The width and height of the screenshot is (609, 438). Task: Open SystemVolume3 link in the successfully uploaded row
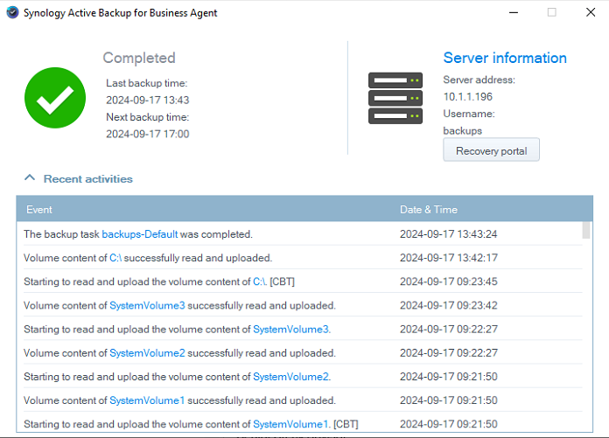click(x=147, y=306)
